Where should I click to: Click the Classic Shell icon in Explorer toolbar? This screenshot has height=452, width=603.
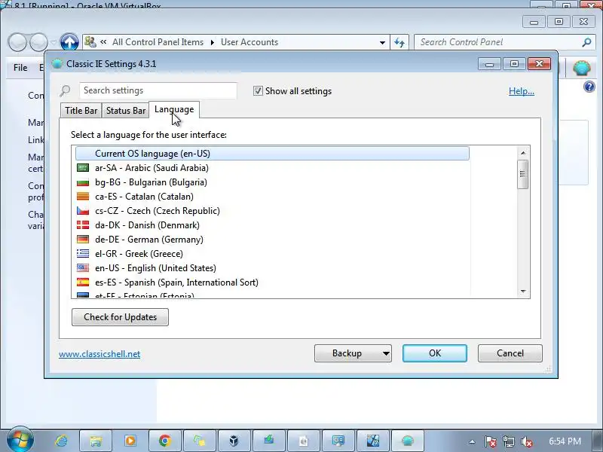(581, 69)
